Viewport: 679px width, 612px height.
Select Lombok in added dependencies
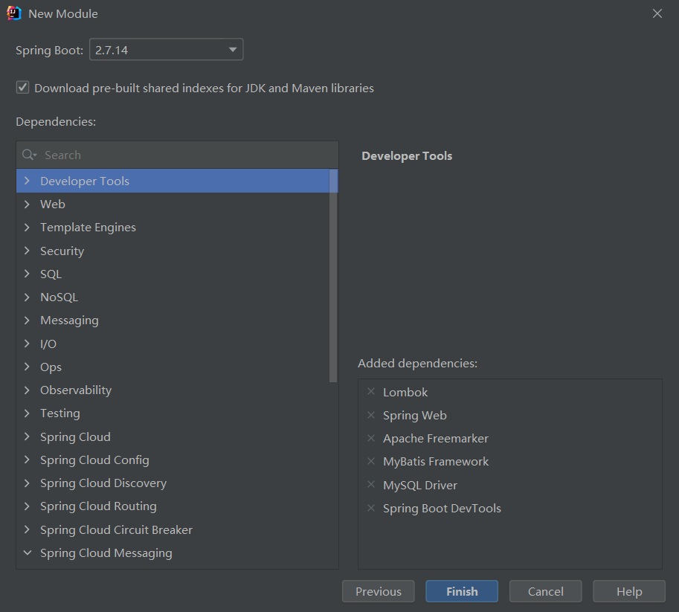point(405,392)
